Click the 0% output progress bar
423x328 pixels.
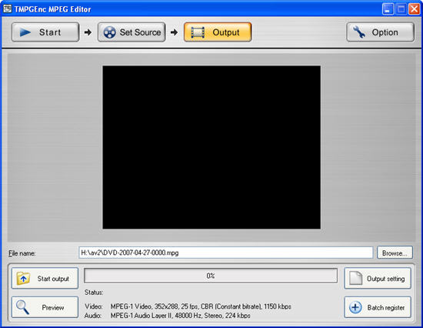[211, 276]
